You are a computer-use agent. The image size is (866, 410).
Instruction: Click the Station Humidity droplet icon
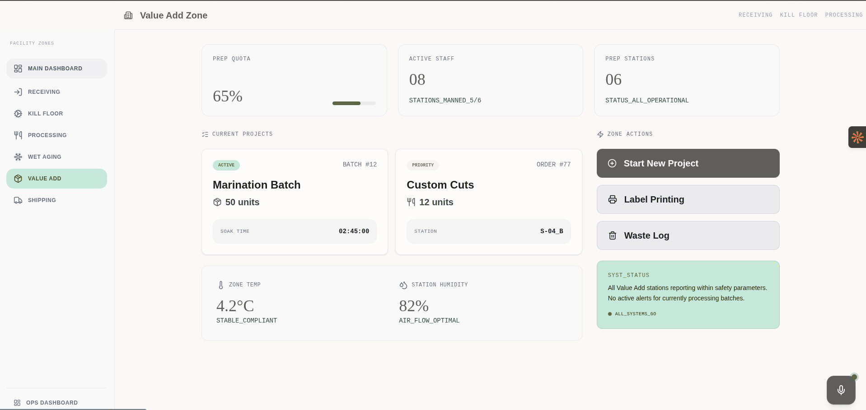(403, 285)
